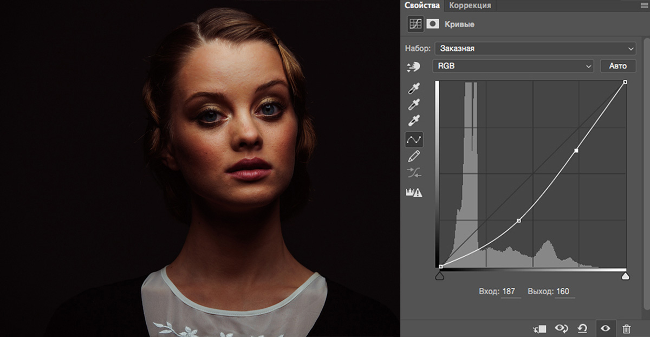Switch to the Свойства tab

(x=422, y=5)
